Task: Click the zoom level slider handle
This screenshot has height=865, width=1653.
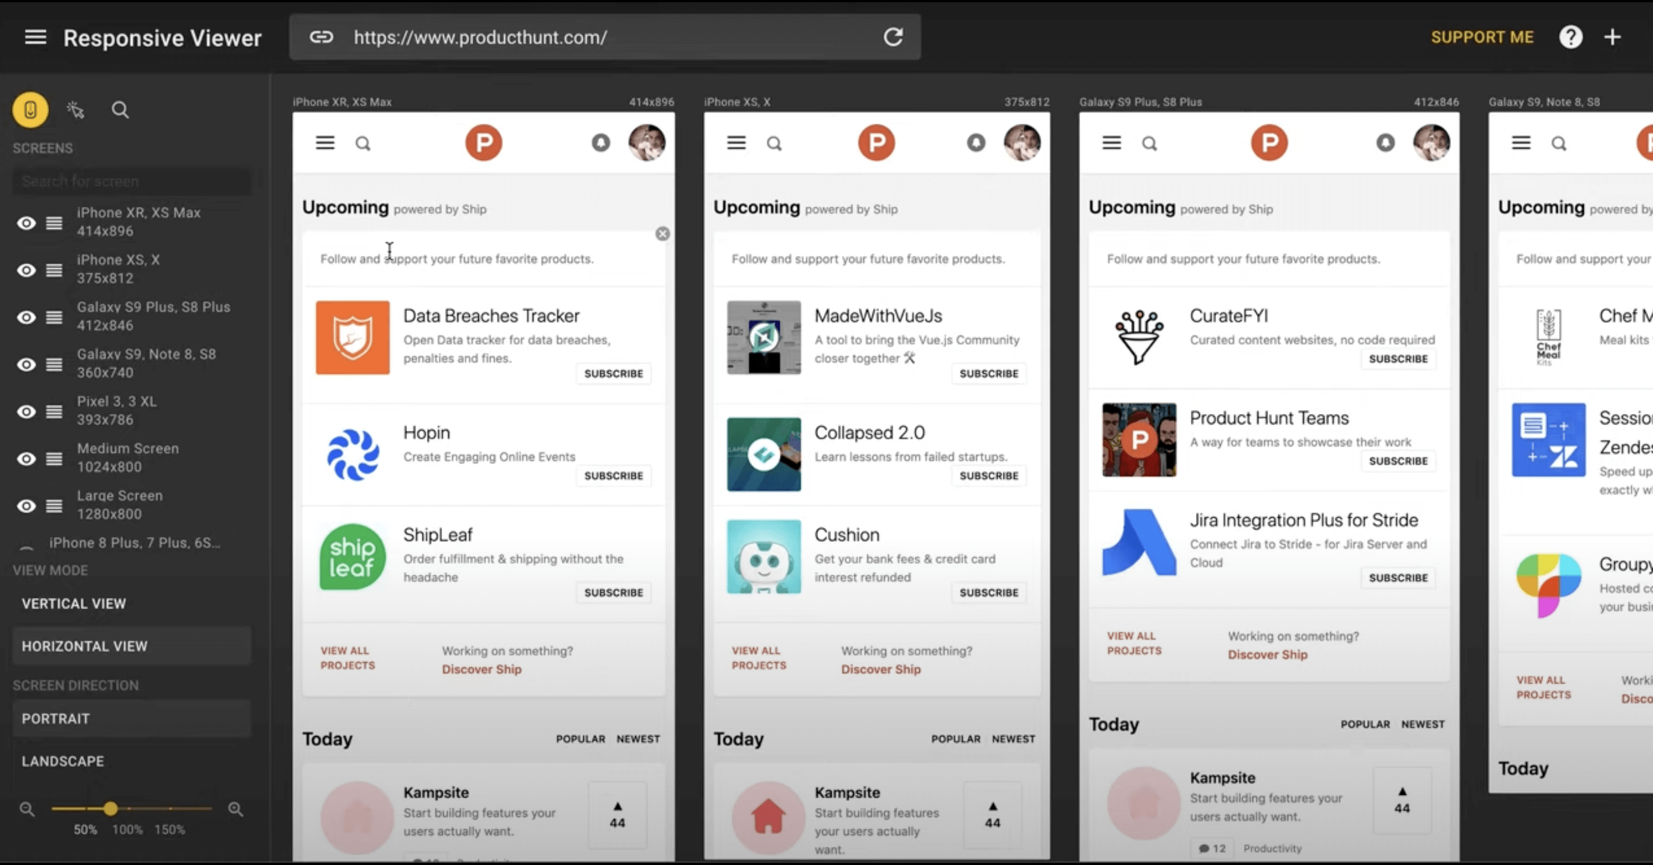Action: (x=110, y=809)
